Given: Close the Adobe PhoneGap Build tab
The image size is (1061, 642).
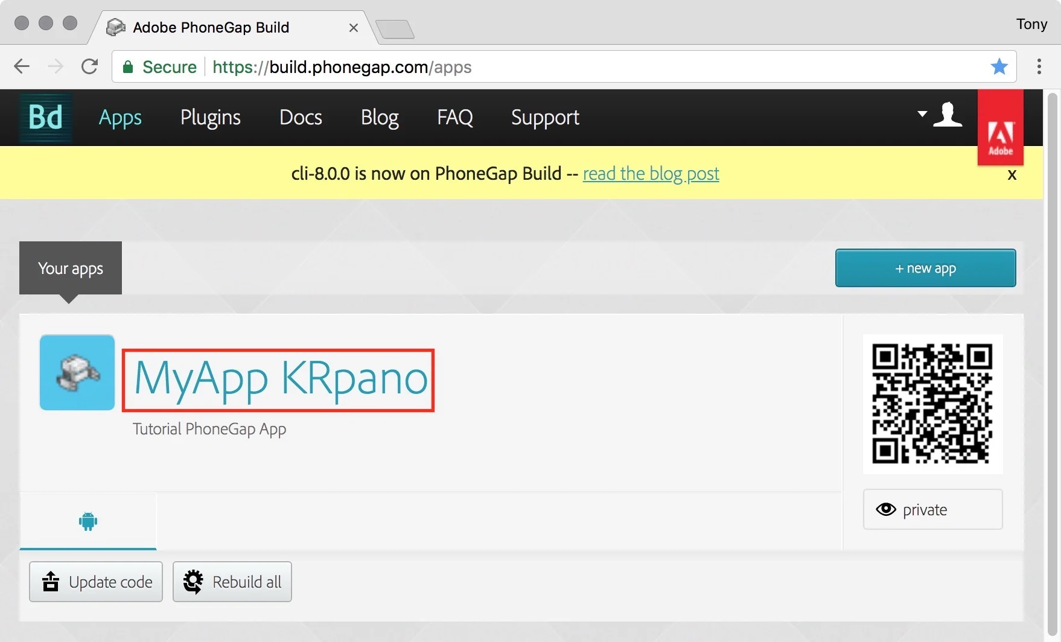Looking at the screenshot, I should (x=354, y=28).
